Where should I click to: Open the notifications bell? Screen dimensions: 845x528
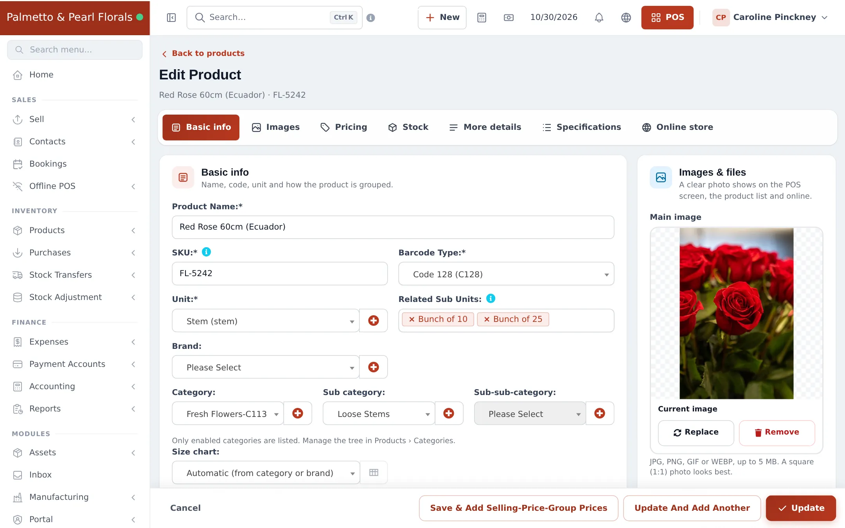[599, 18]
